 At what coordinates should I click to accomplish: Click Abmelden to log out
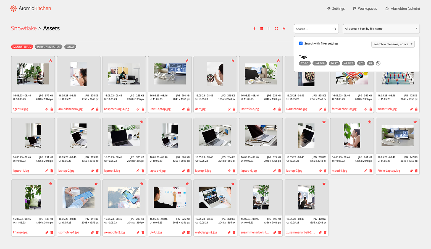coord(402,8)
